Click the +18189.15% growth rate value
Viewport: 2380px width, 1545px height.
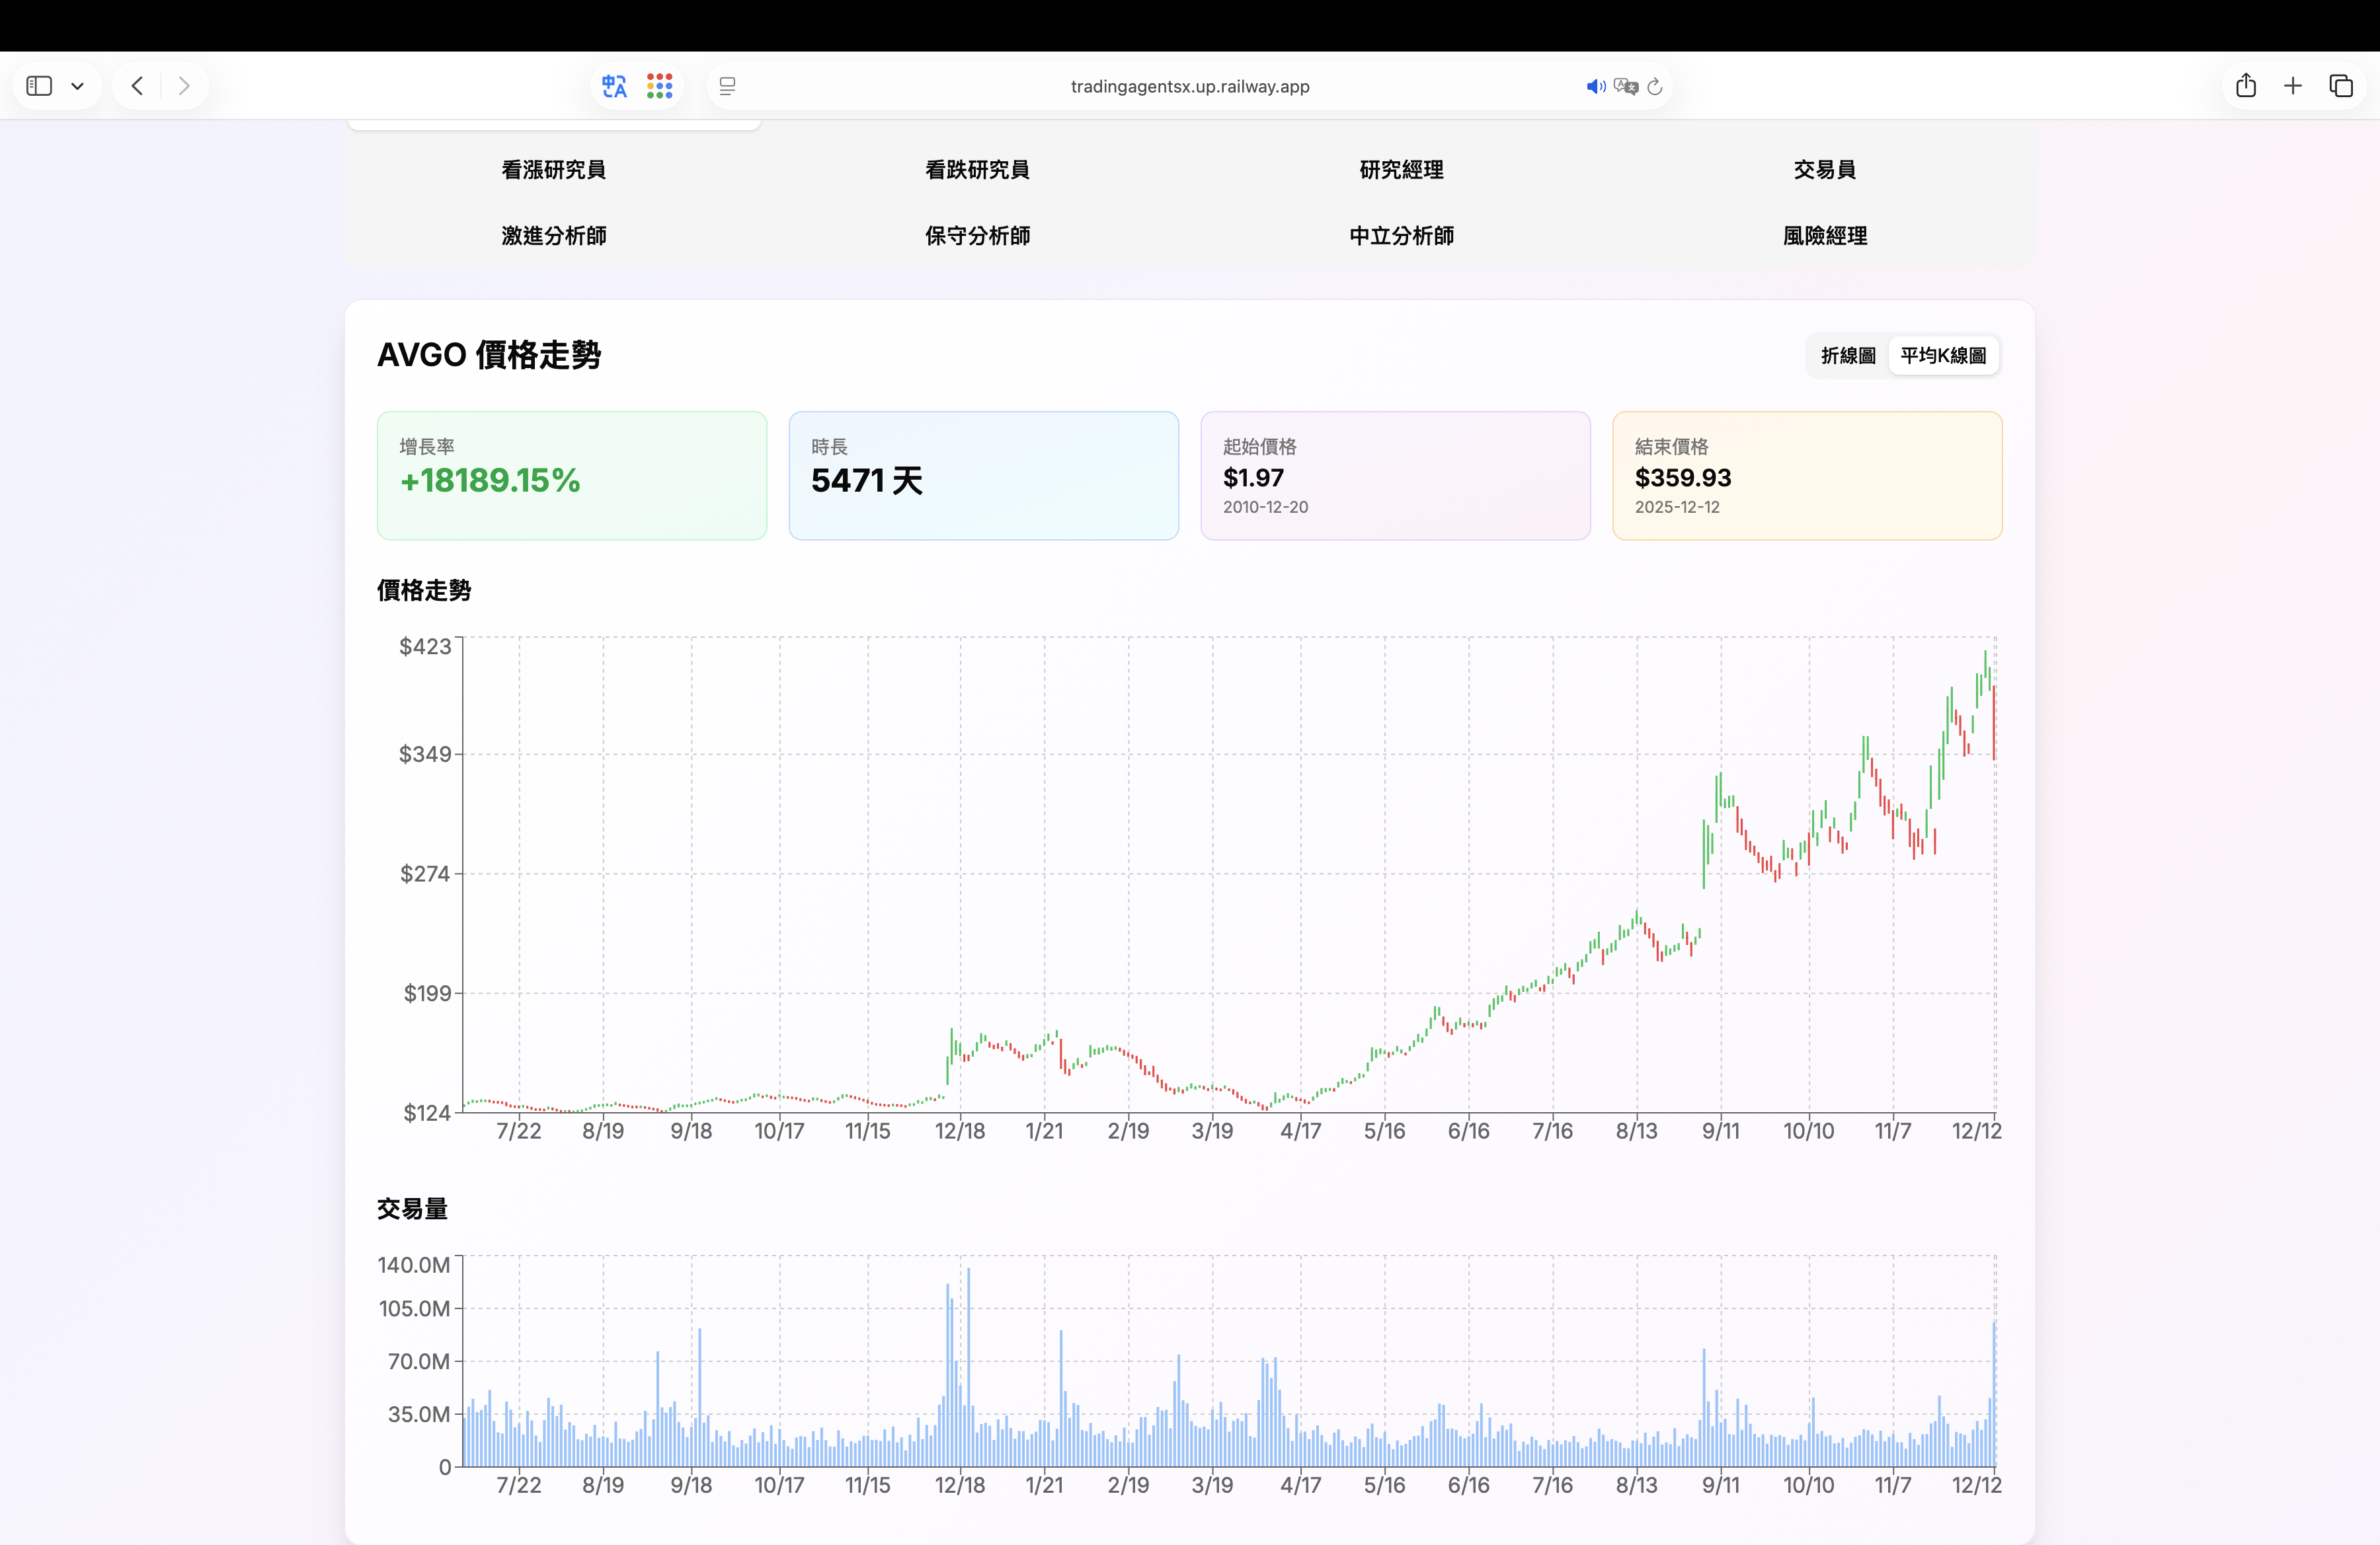pyautogui.click(x=490, y=480)
